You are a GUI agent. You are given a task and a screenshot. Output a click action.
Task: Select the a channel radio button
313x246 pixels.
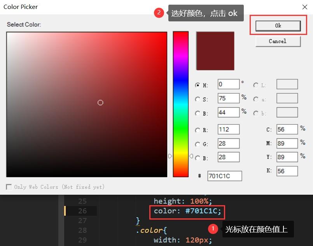click(x=255, y=98)
